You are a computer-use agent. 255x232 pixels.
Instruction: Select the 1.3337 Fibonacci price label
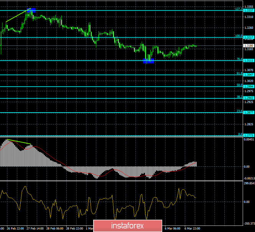pyautogui.click(x=248, y=10)
